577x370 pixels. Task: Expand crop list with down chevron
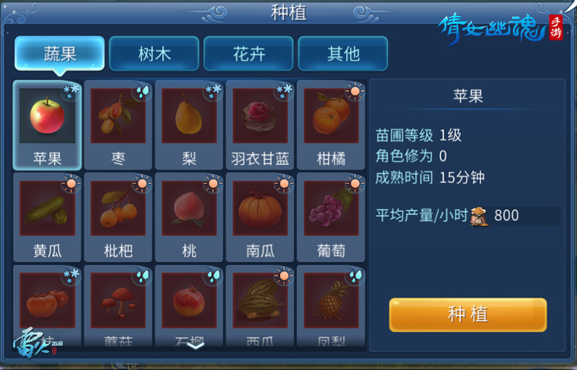pos(195,345)
